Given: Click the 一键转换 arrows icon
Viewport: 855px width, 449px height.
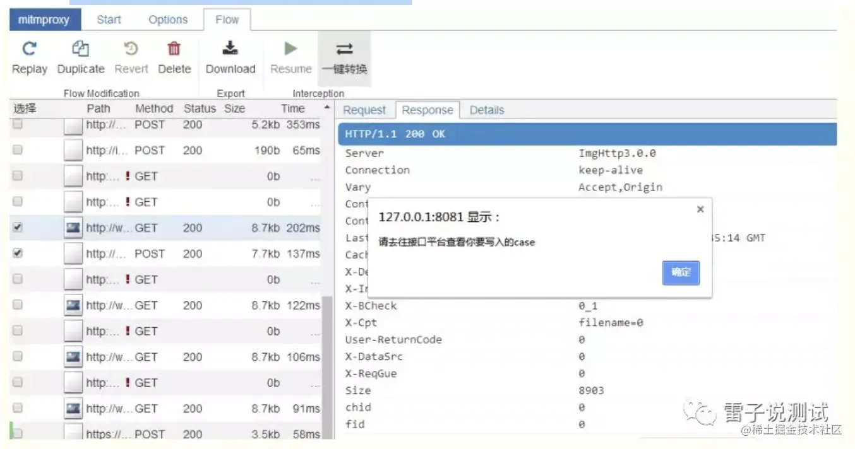Looking at the screenshot, I should [x=344, y=49].
